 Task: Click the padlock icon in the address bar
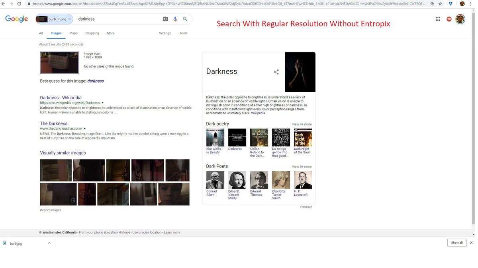click(29, 4)
